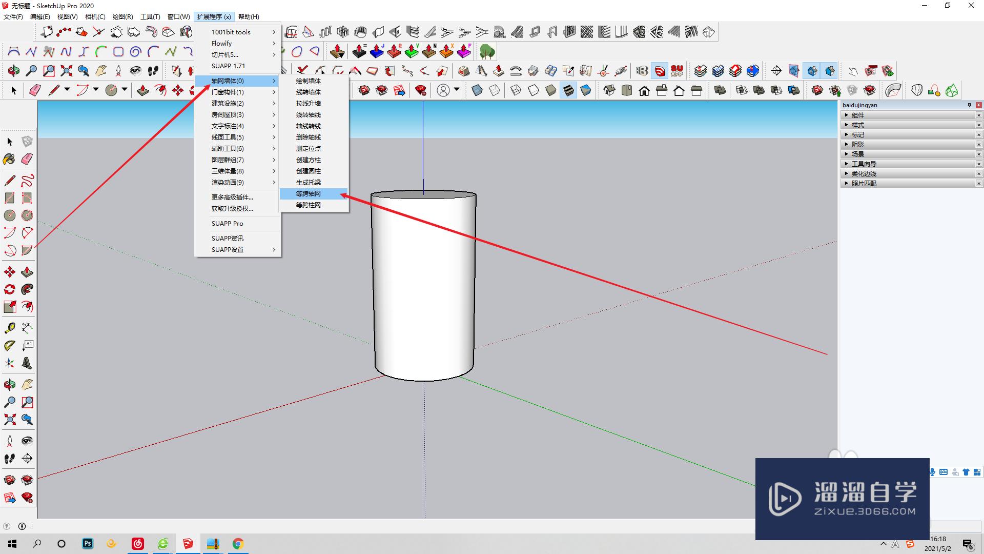This screenshot has height=554, width=984.
Task: Pick the Paint Bucket tool
Action: (x=10, y=159)
